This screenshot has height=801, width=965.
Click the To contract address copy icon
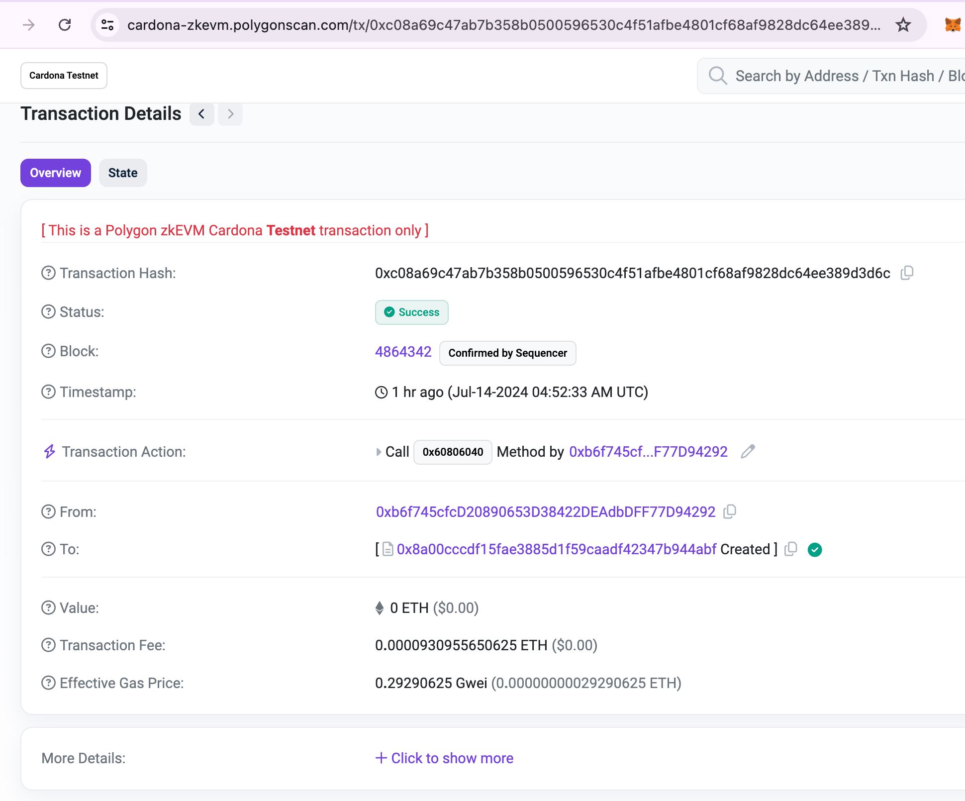pyautogui.click(x=792, y=549)
